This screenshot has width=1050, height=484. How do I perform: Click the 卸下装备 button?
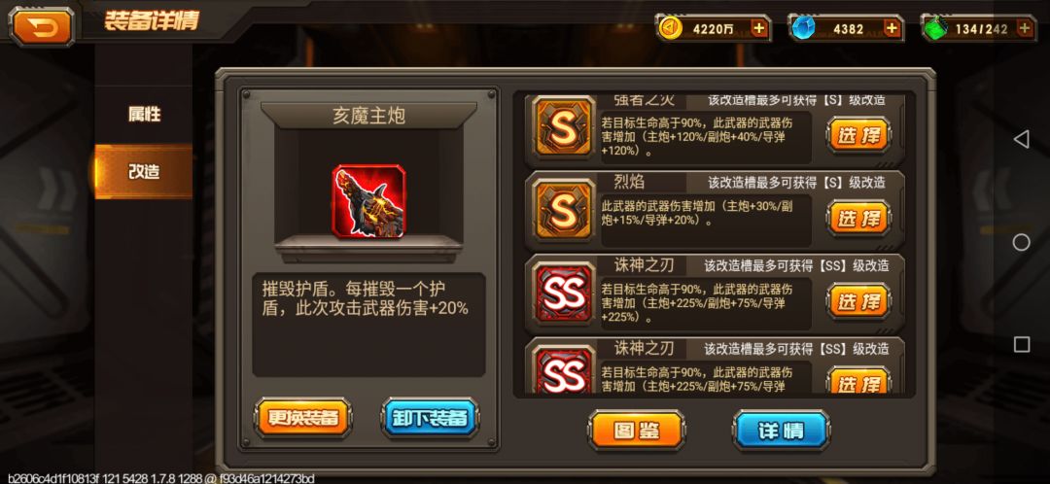click(430, 418)
